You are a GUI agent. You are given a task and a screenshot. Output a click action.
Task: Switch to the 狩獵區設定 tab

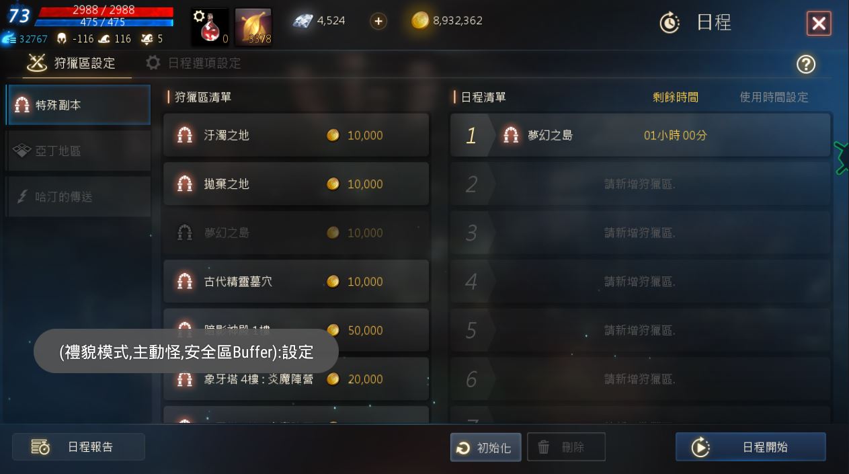[71, 63]
